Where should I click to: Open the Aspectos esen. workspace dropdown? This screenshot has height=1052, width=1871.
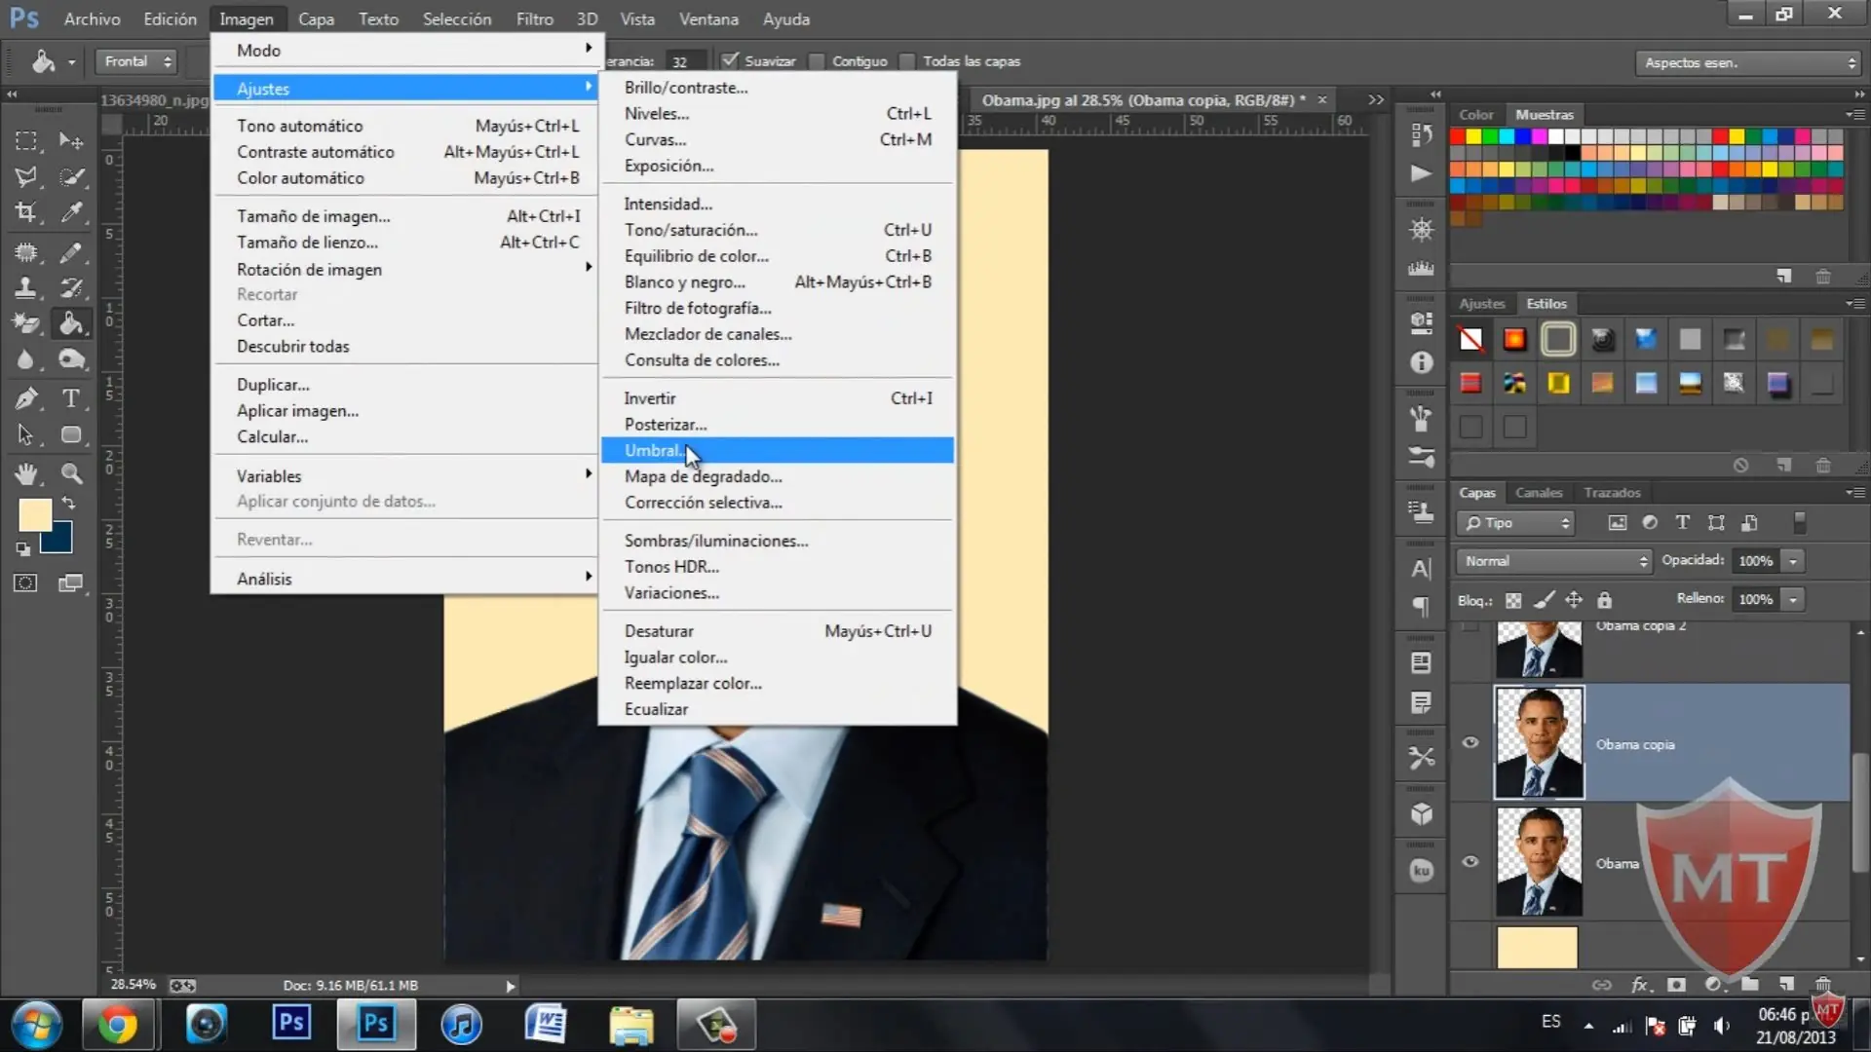point(1747,62)
